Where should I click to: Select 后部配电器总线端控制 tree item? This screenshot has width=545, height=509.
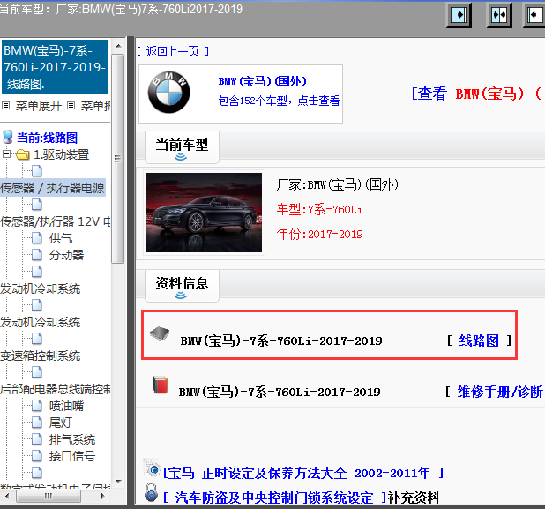coord(56,389)
